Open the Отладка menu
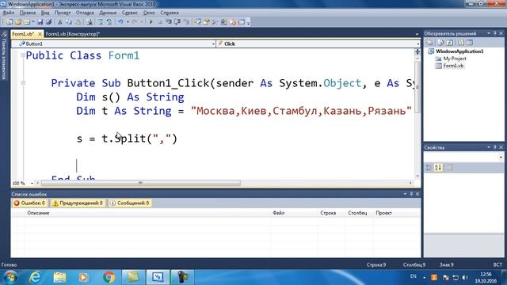 (x=85, y=13)
